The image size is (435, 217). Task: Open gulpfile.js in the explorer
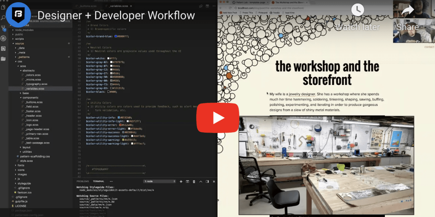[x=21, y=201]
